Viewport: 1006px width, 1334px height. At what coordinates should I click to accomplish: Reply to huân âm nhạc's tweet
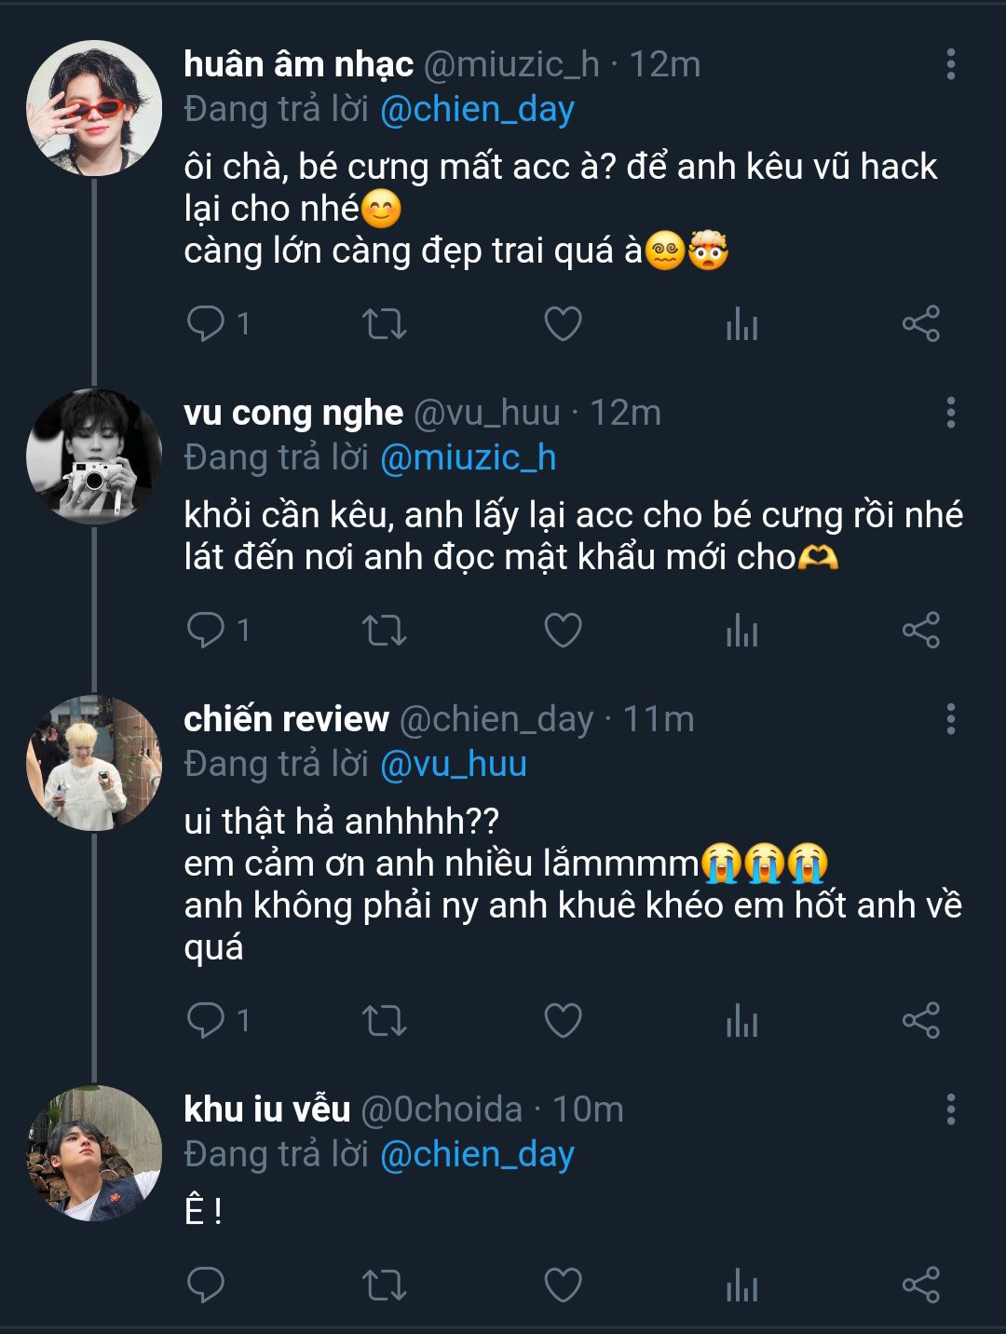click(206, 323)
